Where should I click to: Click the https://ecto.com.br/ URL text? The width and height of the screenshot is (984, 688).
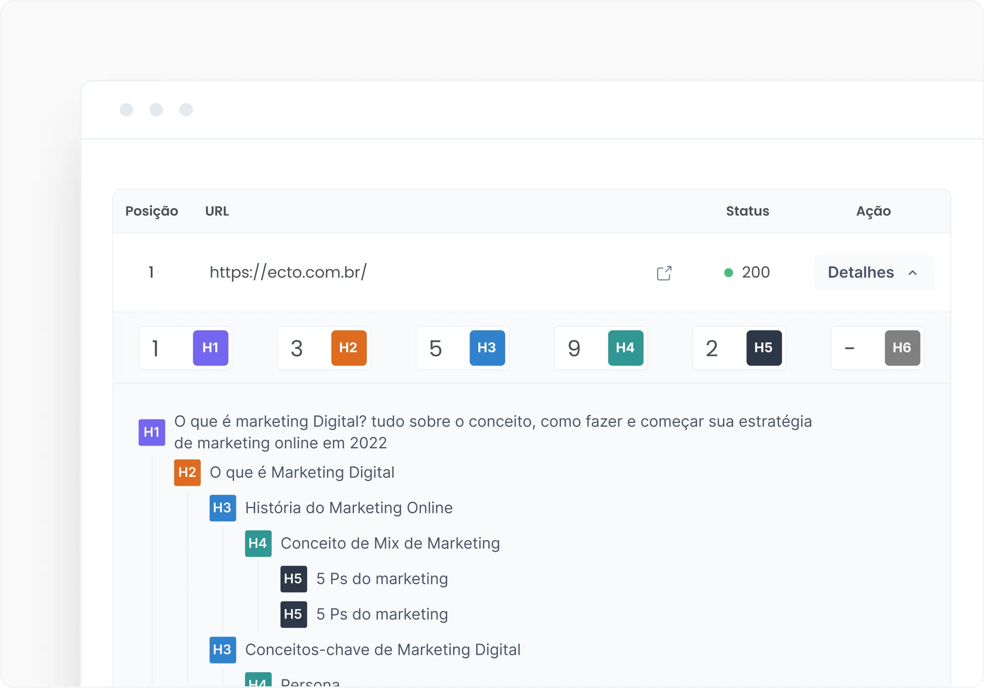[288, 273]
